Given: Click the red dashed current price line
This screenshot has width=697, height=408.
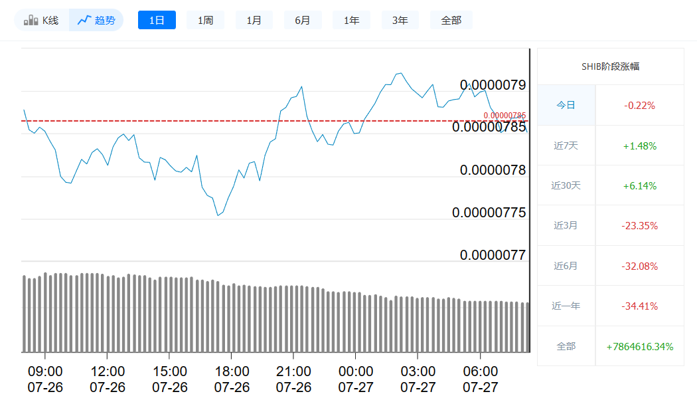Looking at the screenshot, I should [199, 122].
